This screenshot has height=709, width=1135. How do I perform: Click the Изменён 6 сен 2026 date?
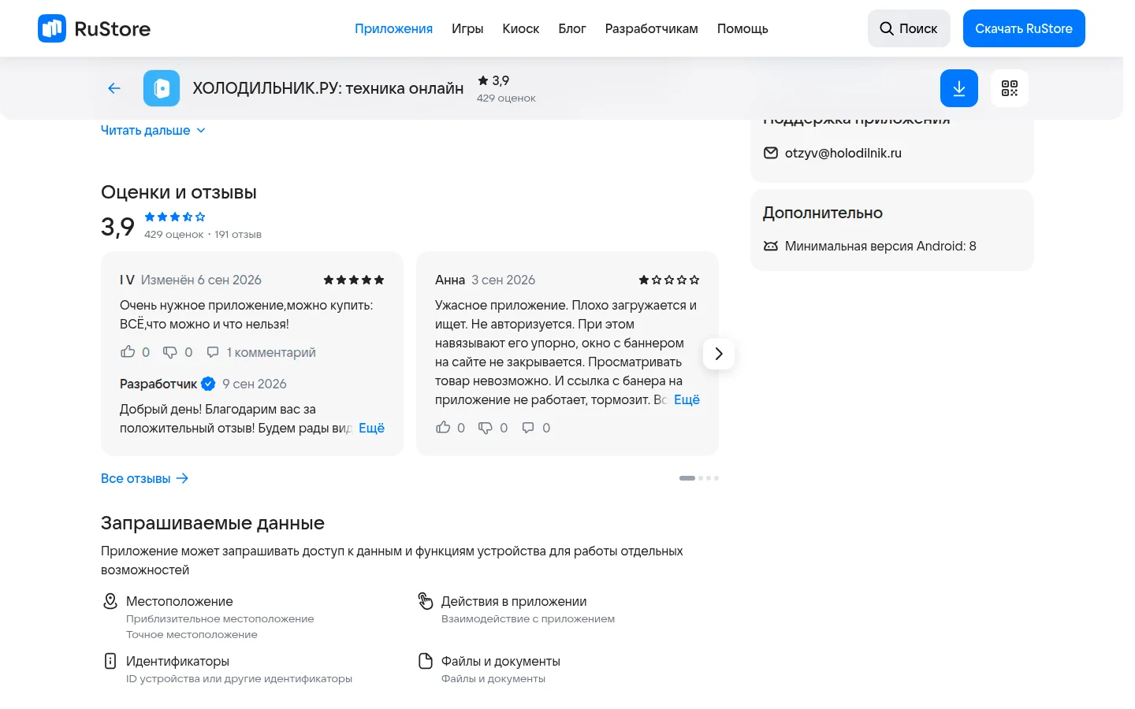click(x=201, y=280)
